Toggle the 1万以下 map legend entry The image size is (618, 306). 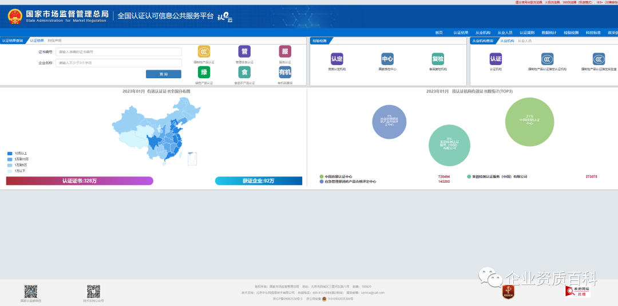point(17,171)
